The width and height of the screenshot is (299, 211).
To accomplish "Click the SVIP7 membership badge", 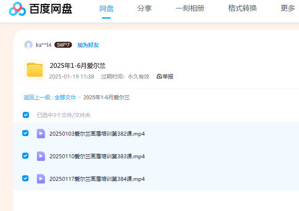I will pyautogui.click(x=63, y=45).
